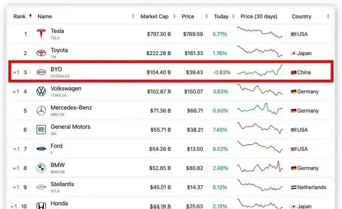Sort companies by Name header

click(x=45, y=16)
